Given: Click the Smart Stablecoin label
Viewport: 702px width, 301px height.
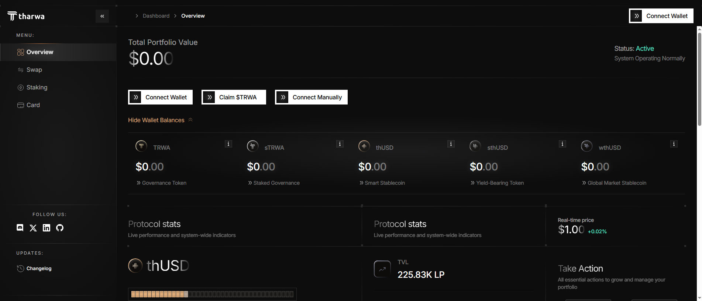Looking at the screenshot, I should (385, 183).
